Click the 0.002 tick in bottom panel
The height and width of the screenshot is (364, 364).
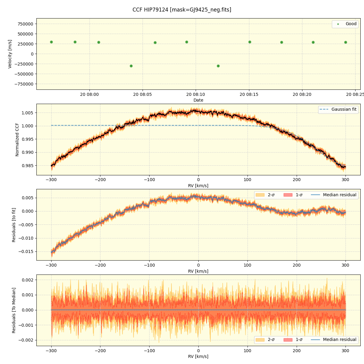tap(28, 280)
